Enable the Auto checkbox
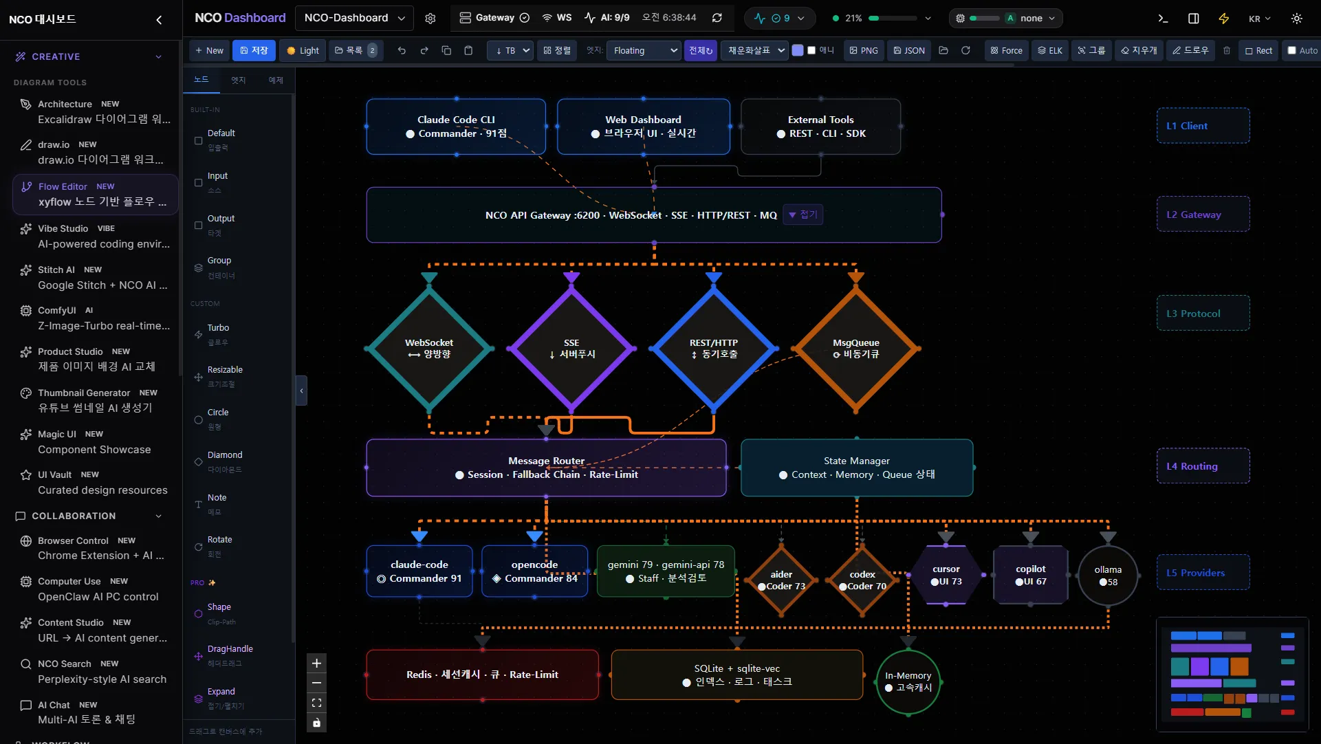 pyautogui.click(x=1291, y=50)
